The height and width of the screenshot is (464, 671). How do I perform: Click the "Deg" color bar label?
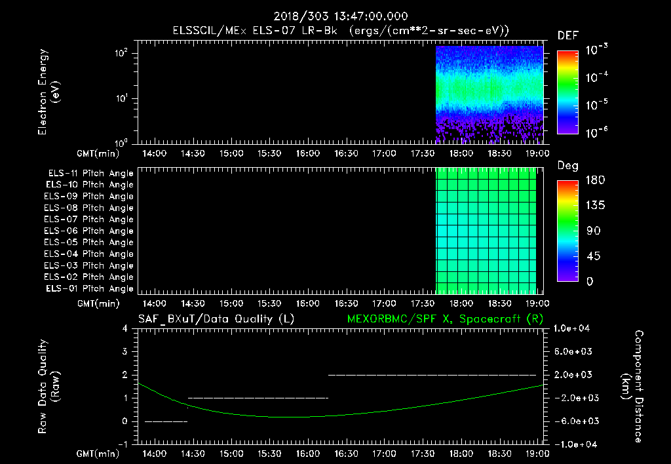tap(568, 166)
